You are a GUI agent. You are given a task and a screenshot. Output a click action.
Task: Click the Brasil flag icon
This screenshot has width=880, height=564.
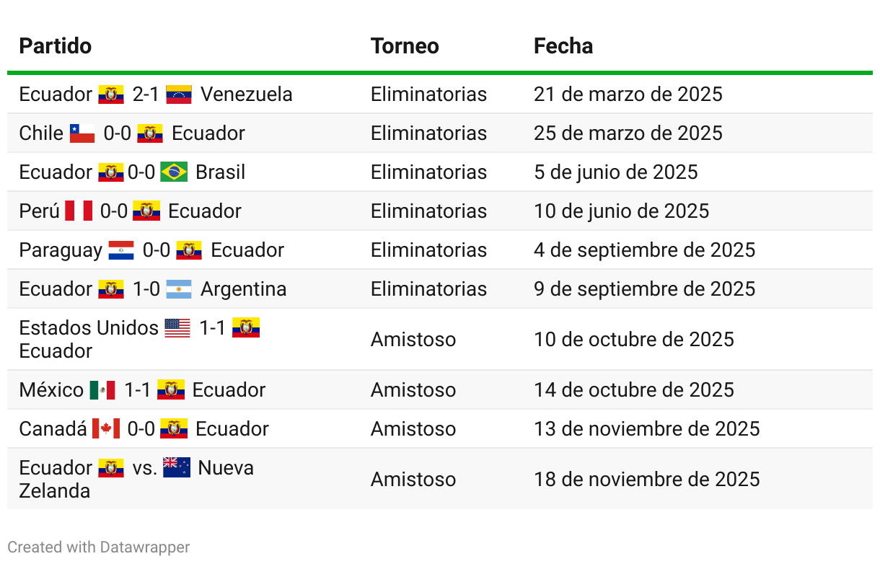pyautogui.click(x=174, y=172)
